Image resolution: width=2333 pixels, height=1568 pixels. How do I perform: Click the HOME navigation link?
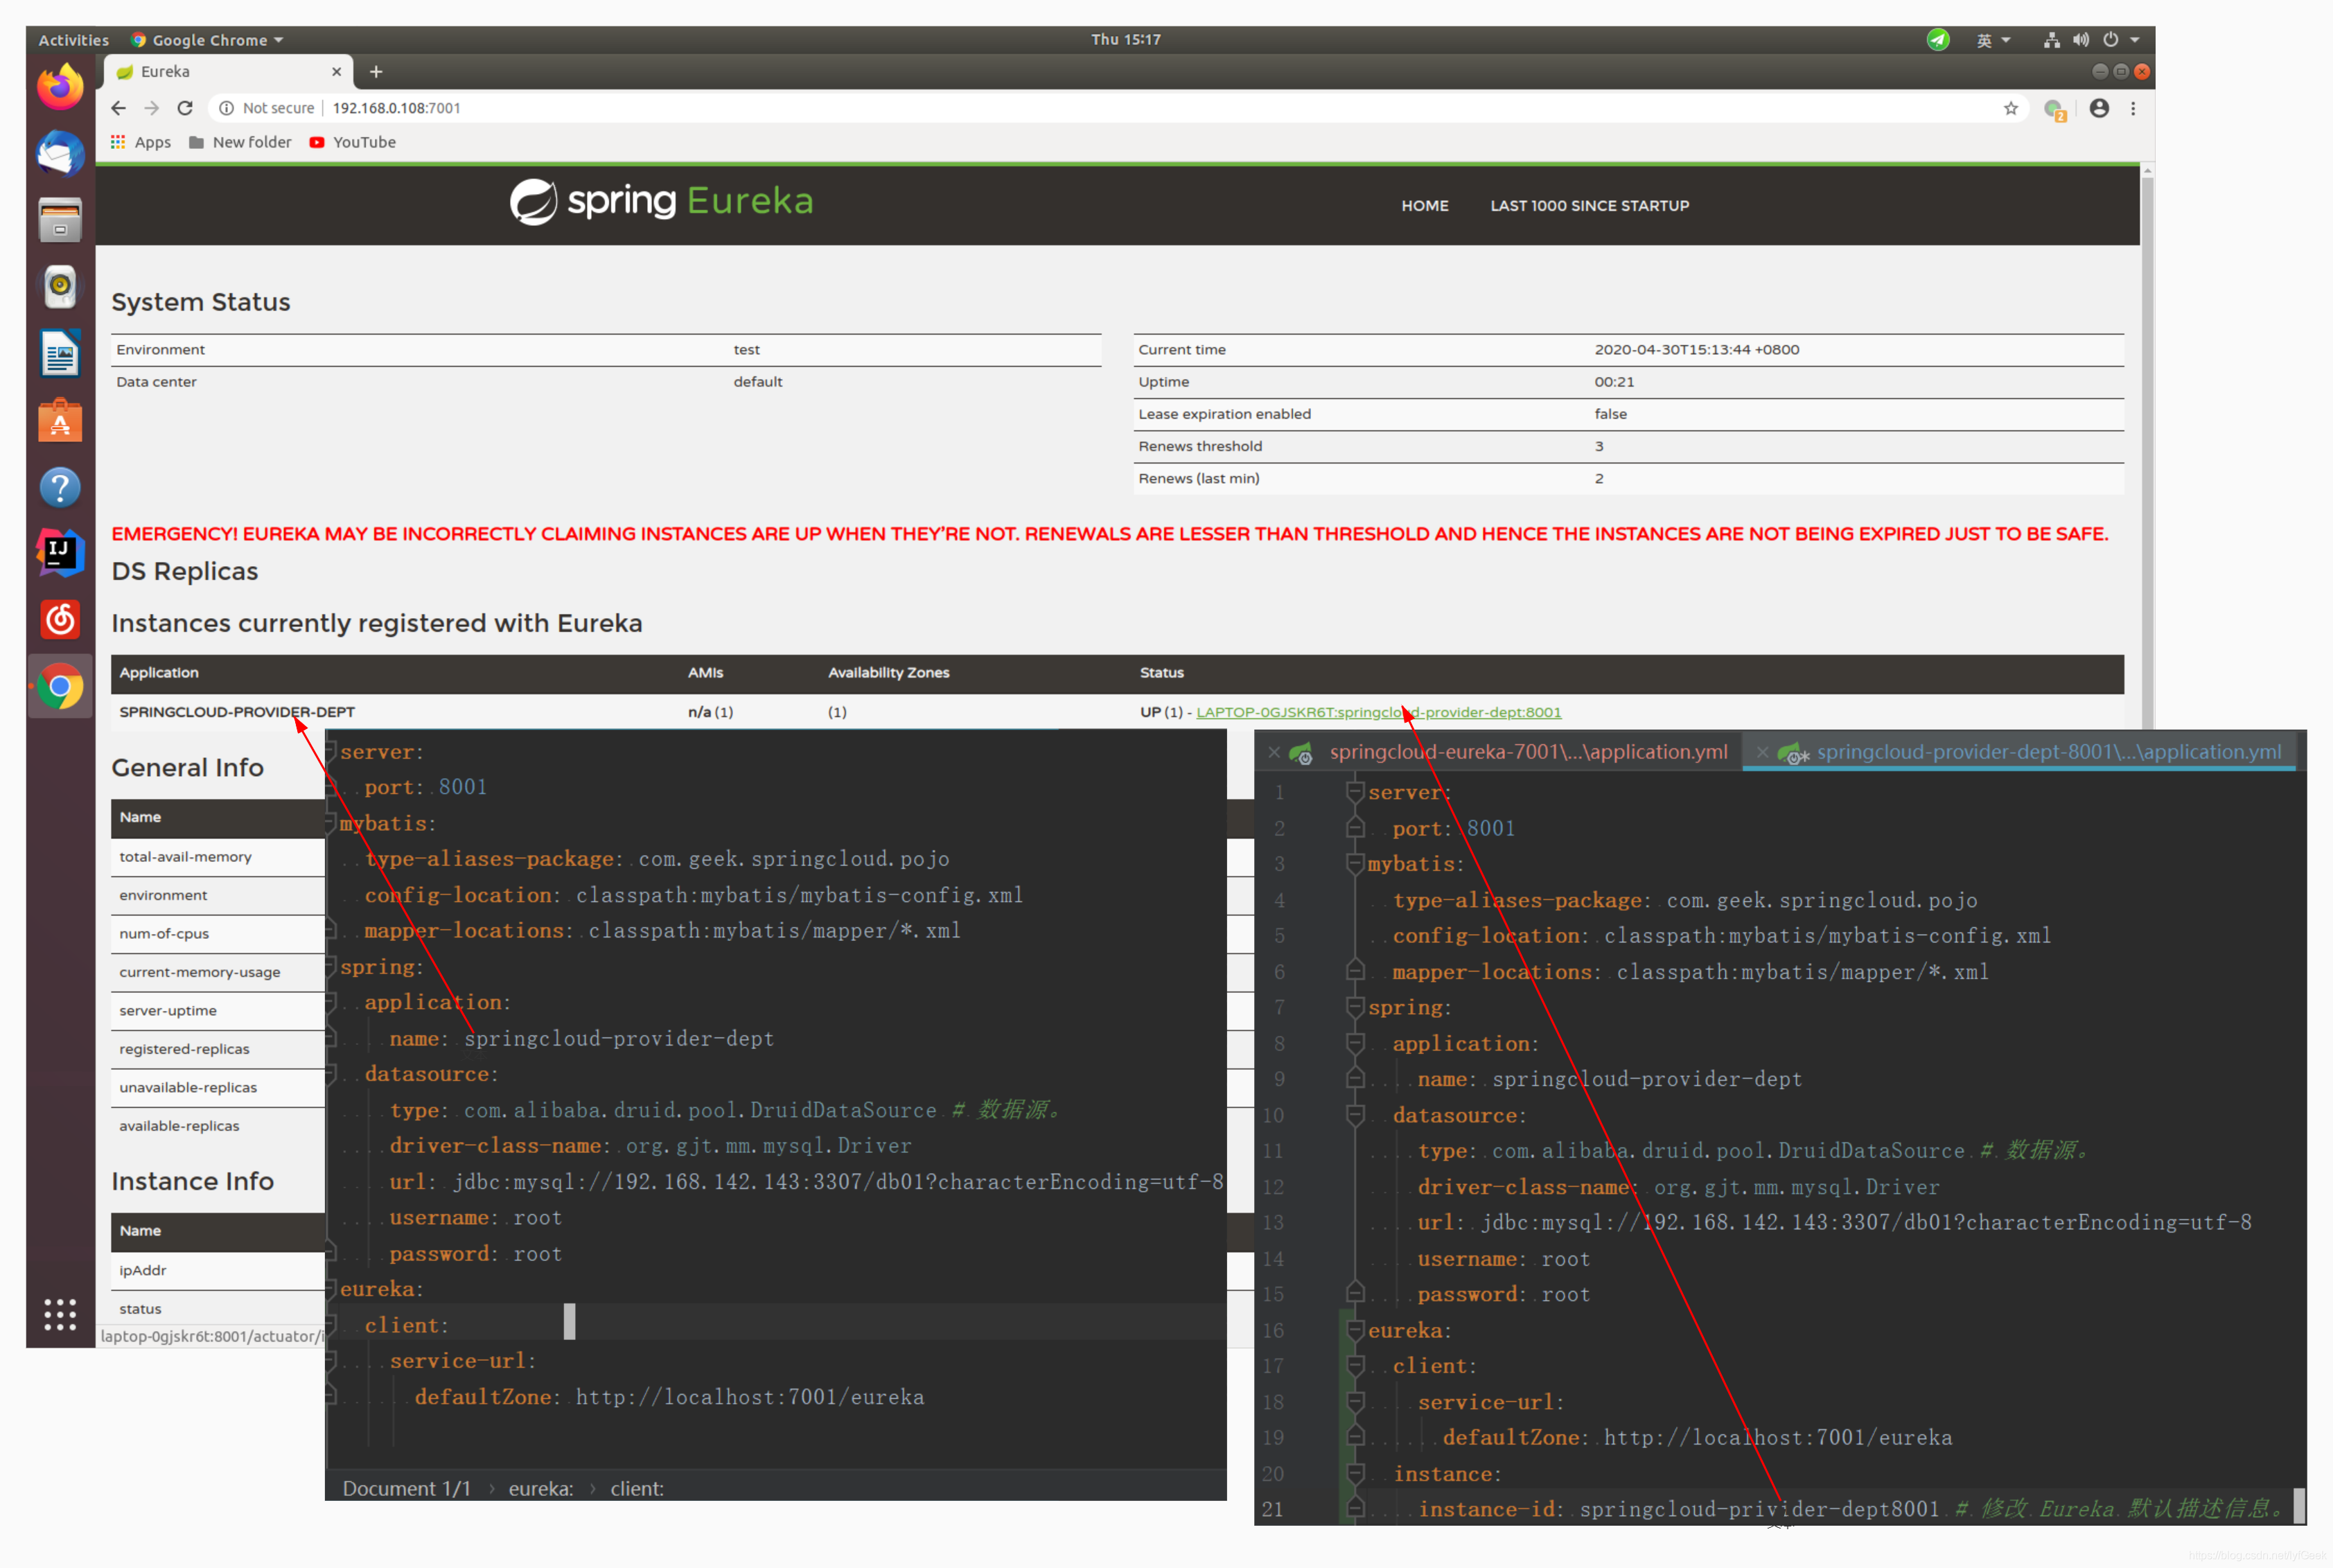pyautogui.click(x=1424, y=206)
